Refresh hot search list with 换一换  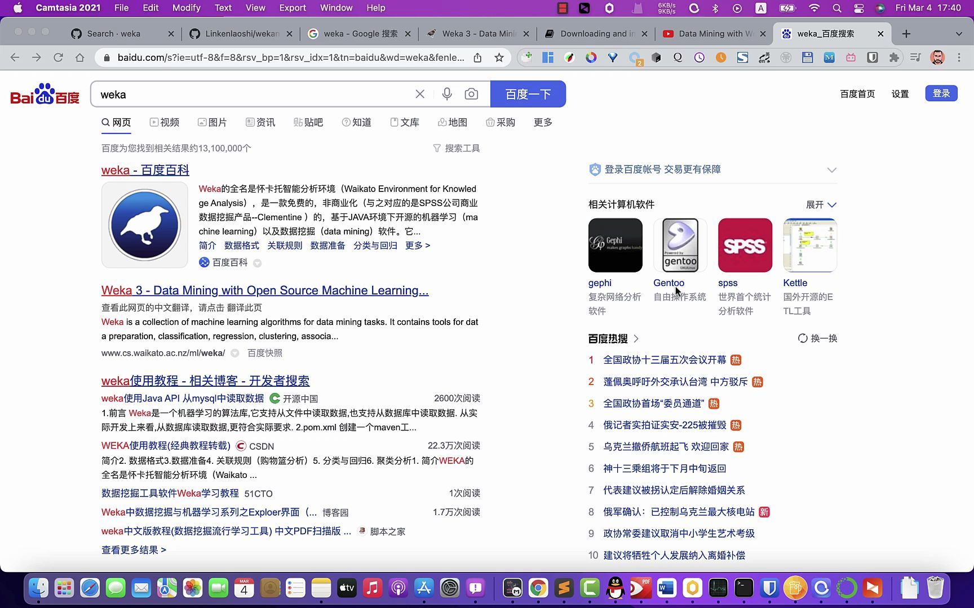click(x=818, y=338)
